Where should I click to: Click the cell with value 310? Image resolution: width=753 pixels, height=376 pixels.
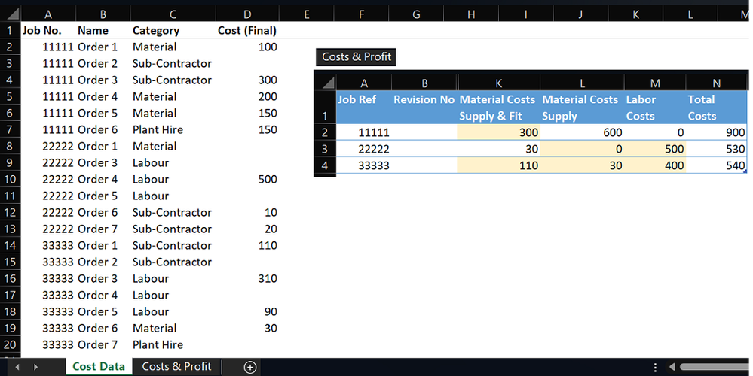click(247, 278)
